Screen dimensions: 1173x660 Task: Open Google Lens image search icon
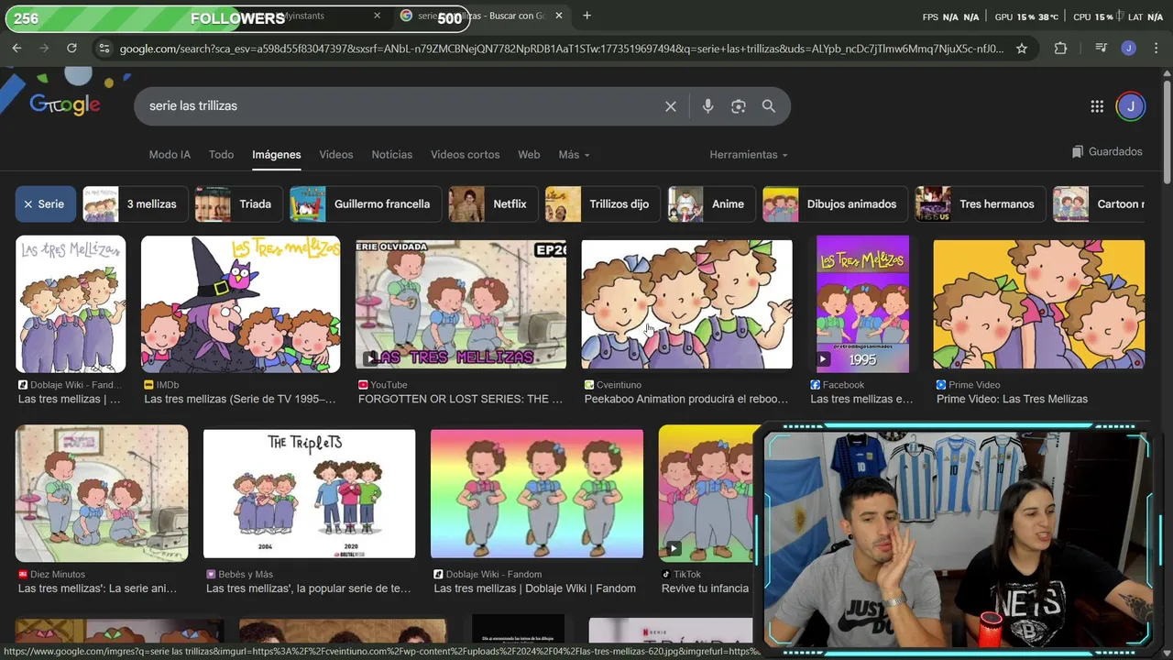pos(739,106)
